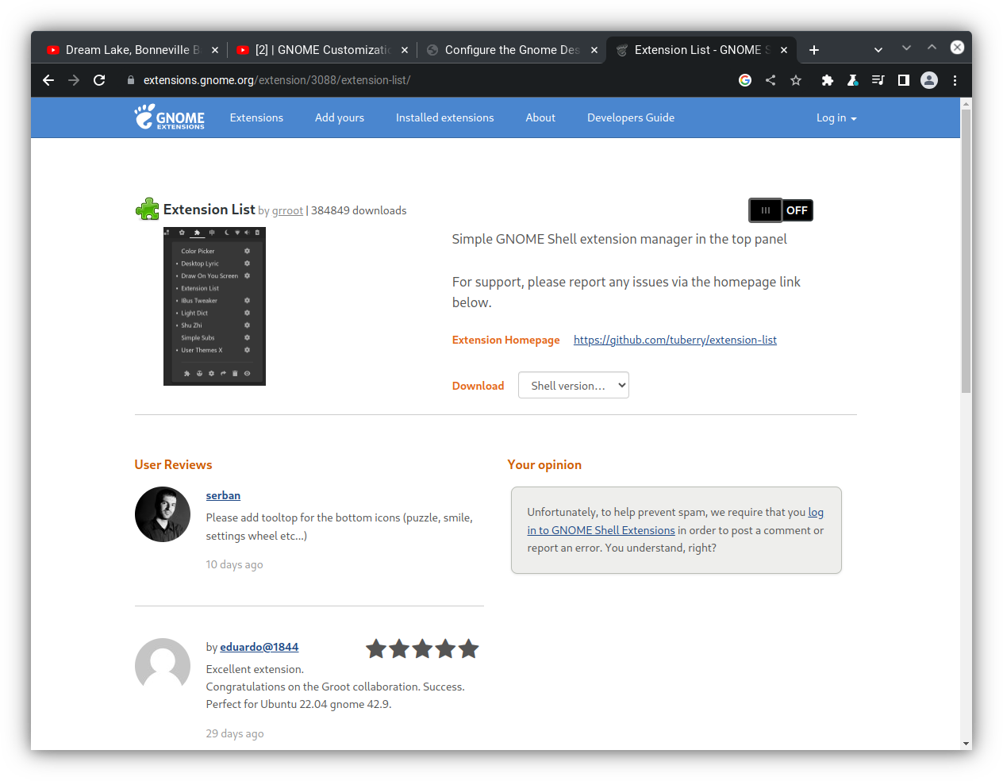Open the browser extensions puzzle icon

828,80
